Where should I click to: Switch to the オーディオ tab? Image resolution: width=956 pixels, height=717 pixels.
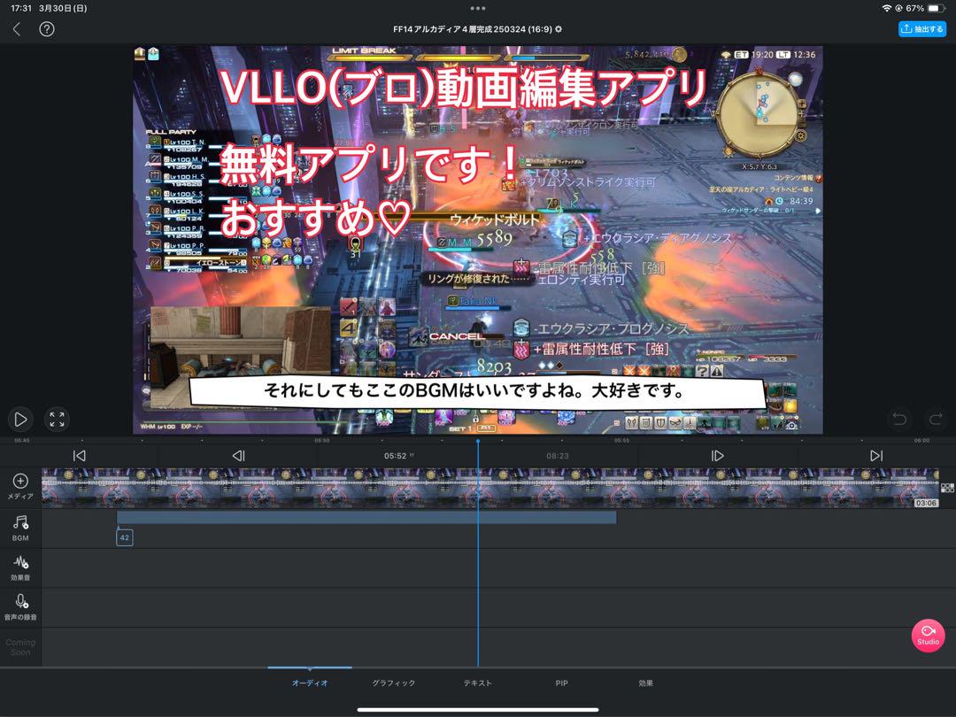(310, 682)
